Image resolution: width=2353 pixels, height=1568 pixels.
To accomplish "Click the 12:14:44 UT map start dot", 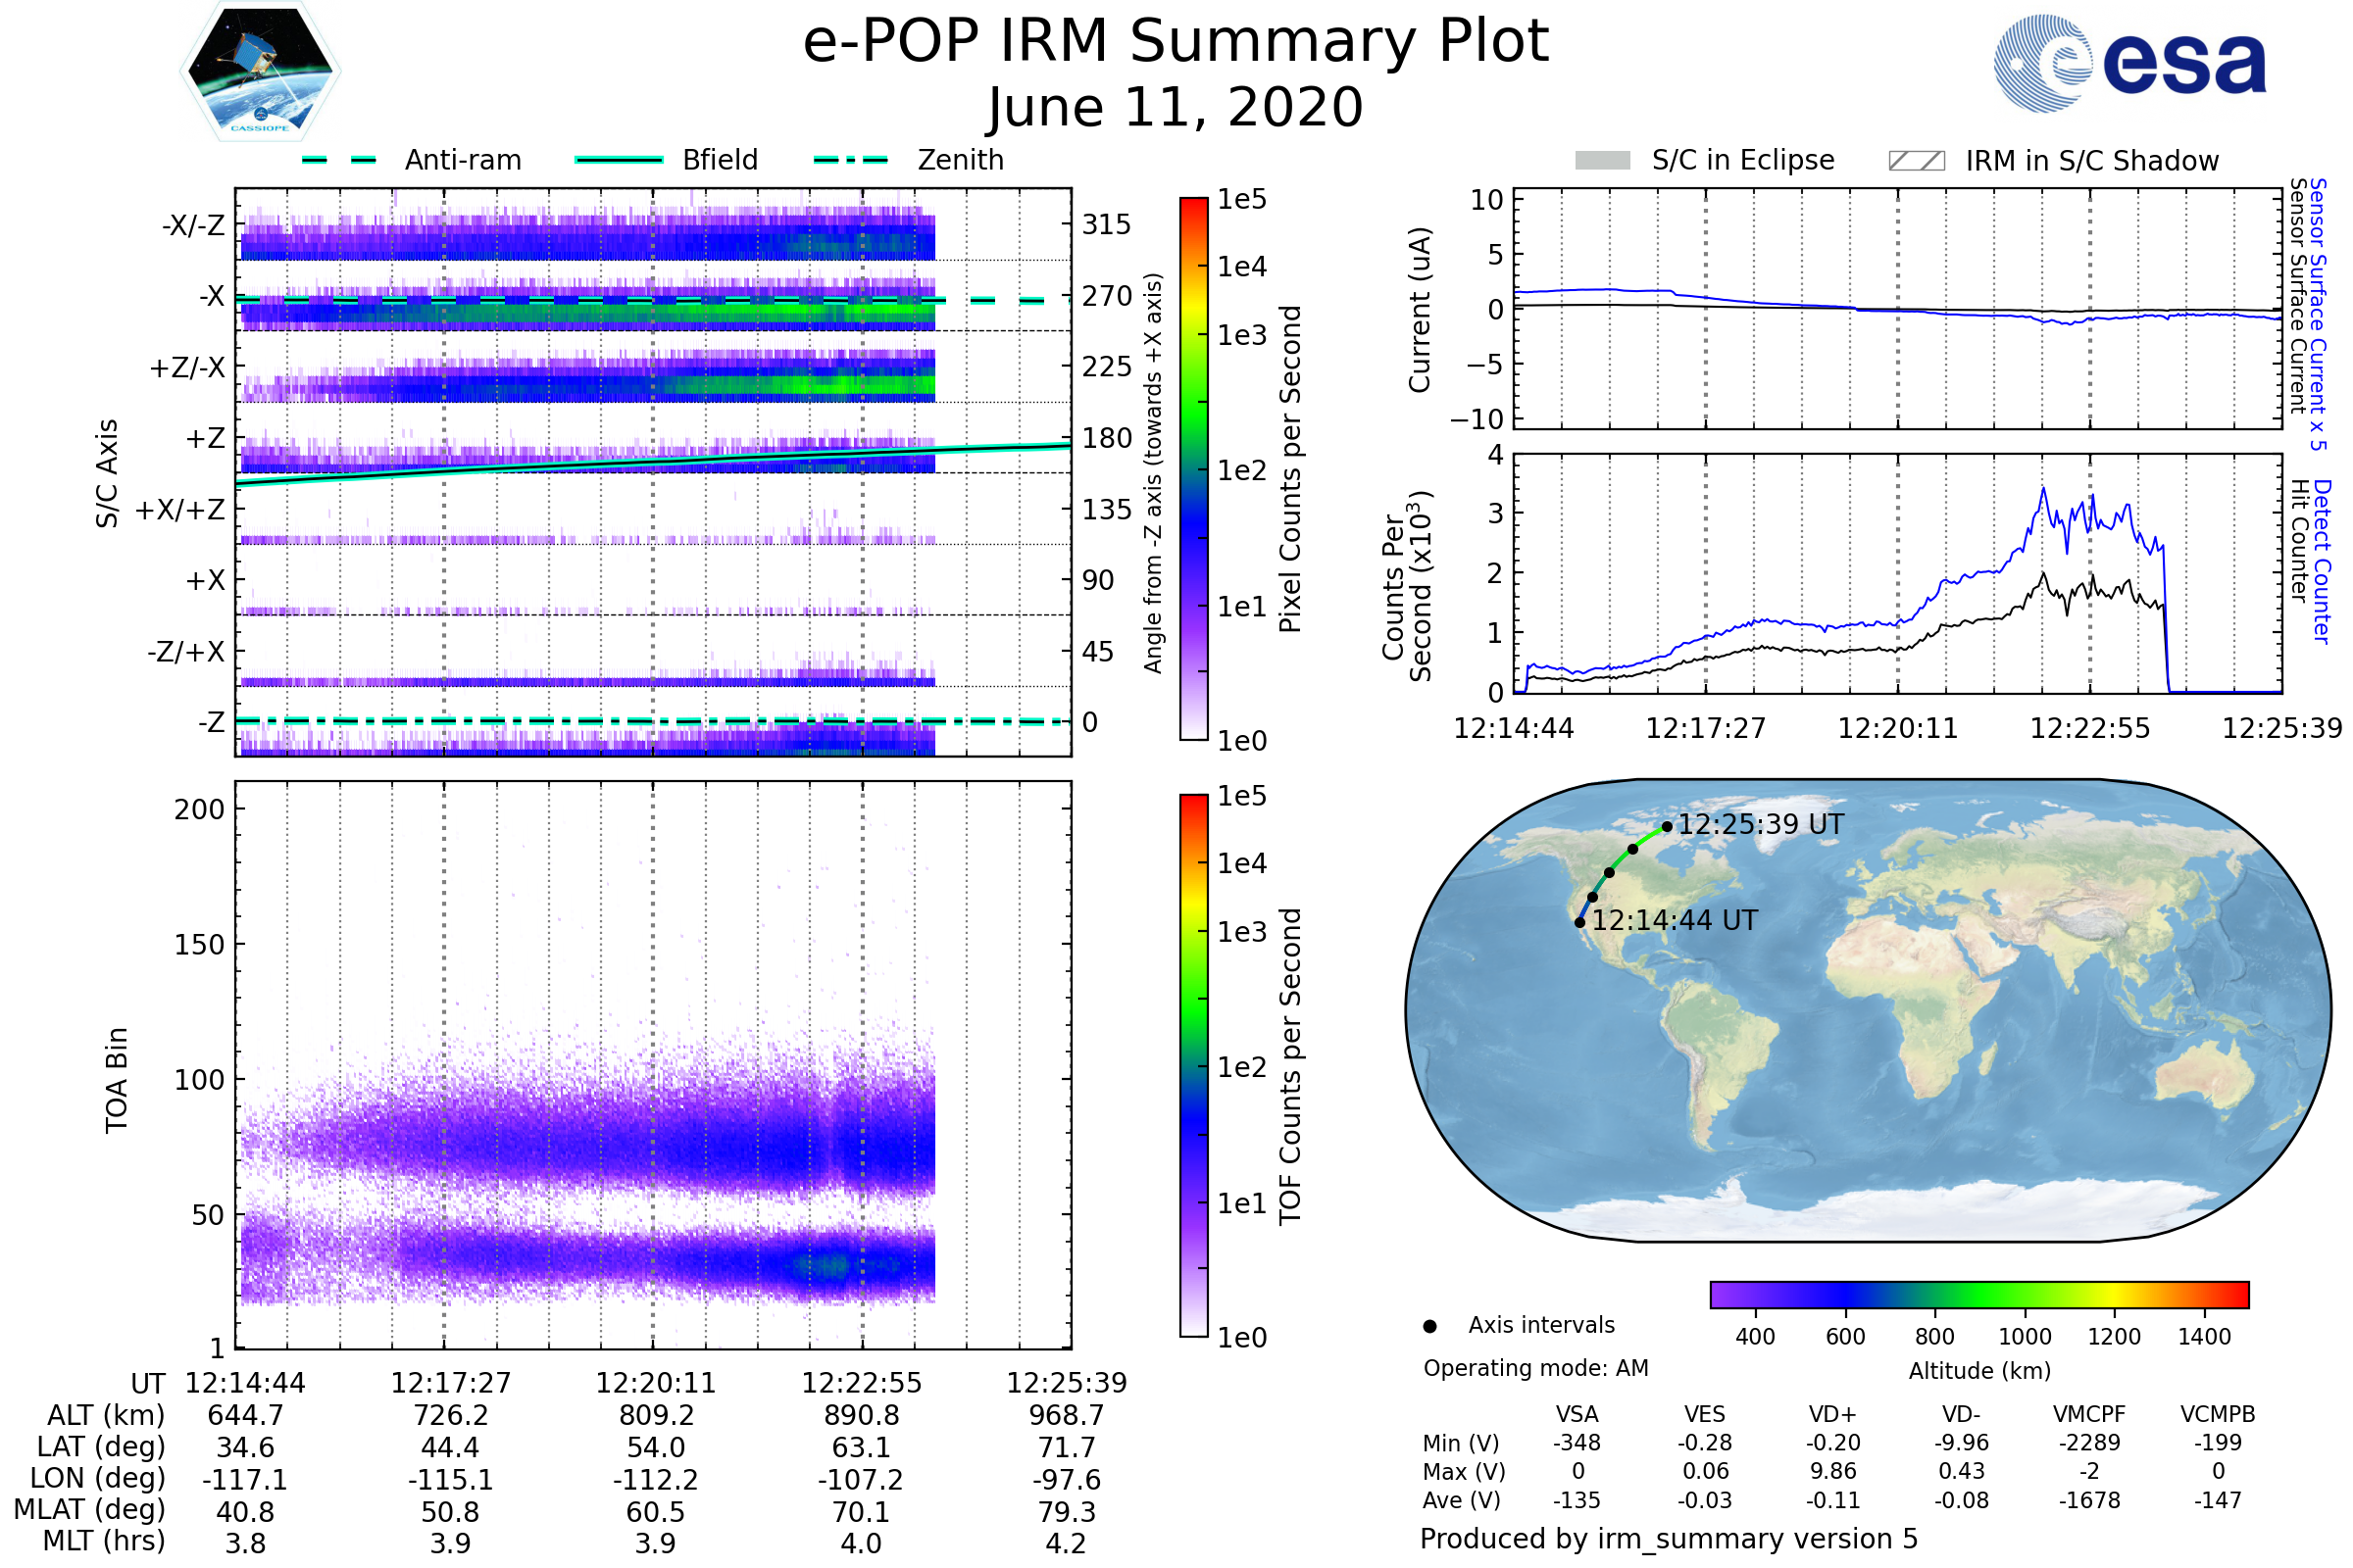I will pos(1579,922).
